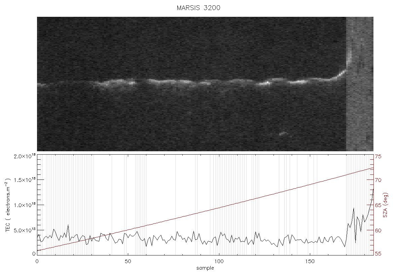Click the MARSIS 3200 plot title
The image size is (397, 279).
[199, 8]
